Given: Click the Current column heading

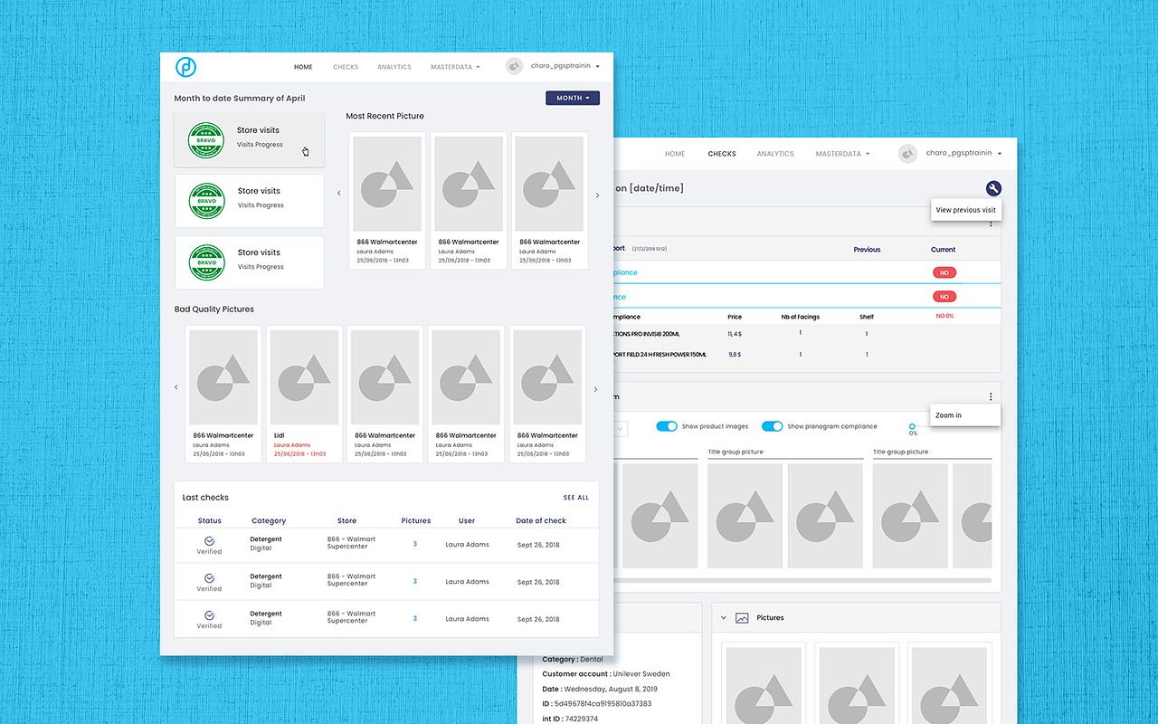Looking at the screenshot, I should pyautogui.click(x=944, y=250).
